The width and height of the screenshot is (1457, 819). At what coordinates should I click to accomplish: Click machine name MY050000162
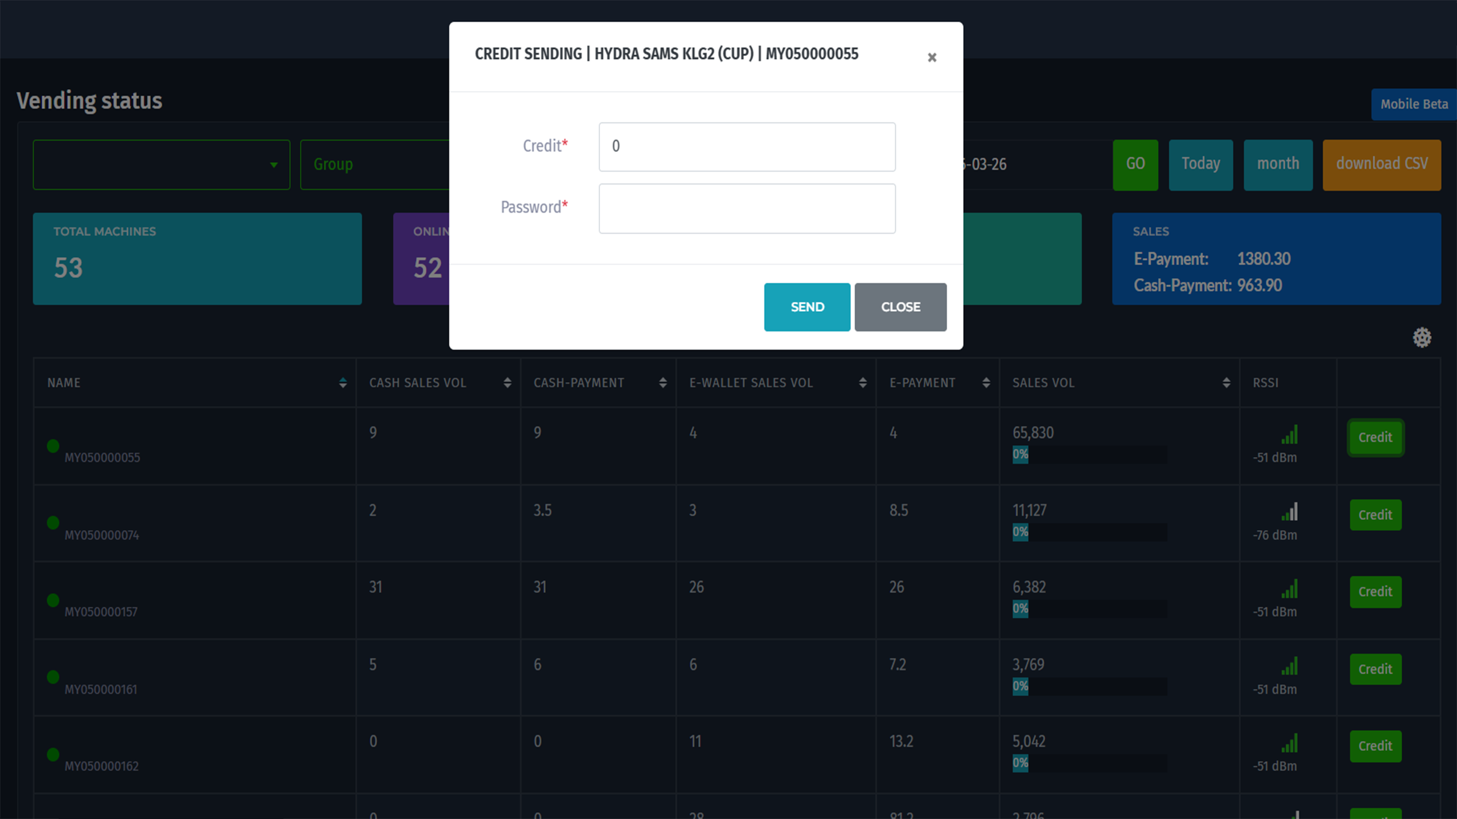(x=101, y=766)
